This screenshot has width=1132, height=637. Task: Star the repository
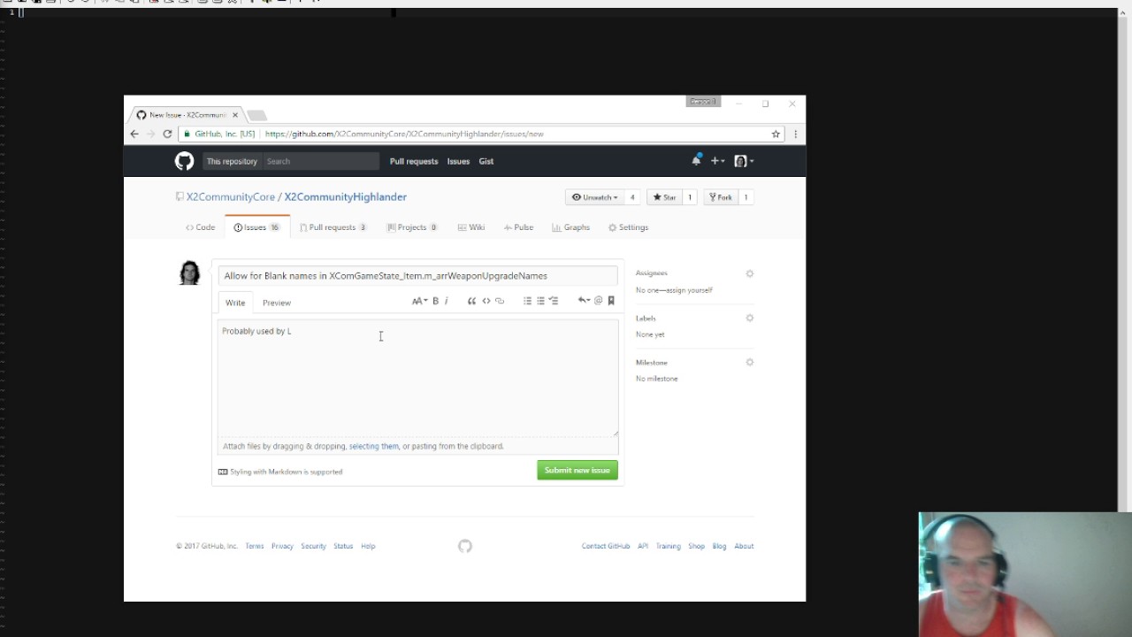(x=664, y=197)
